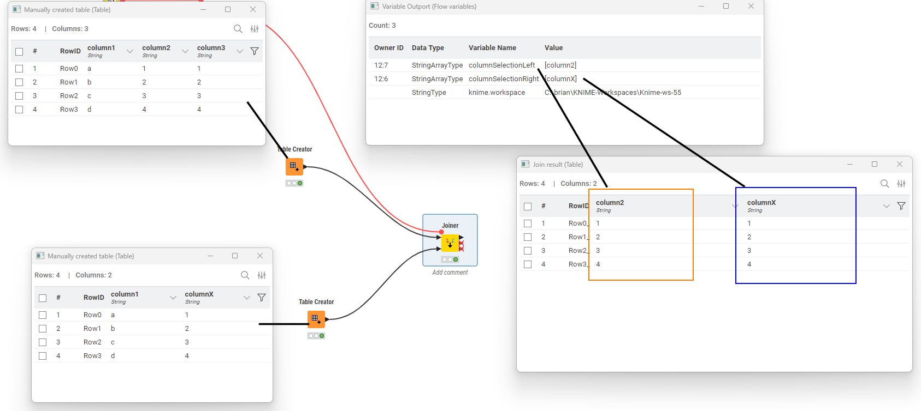Open the columnX dropdown in Join result
This screenshot has height=411, width=921.
[x=886, y=206]
